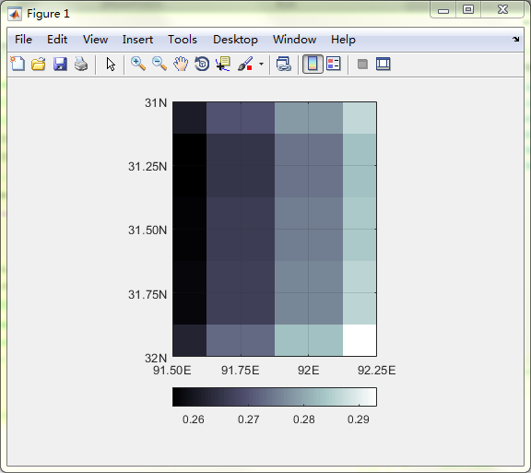Toggle the Insert Colorbar button

[x=313, y=64]
